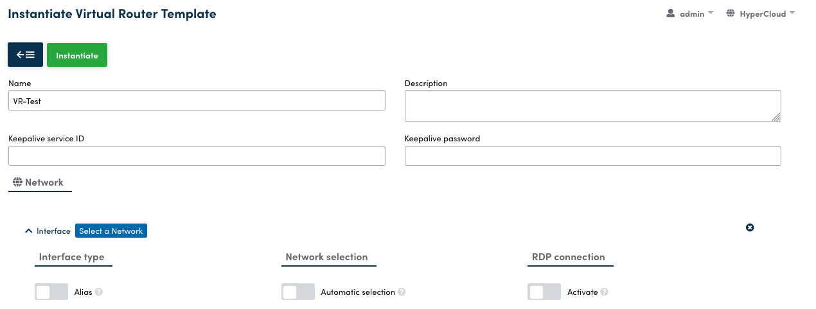Click the Keepalive password field

click(x=592, y=156)
